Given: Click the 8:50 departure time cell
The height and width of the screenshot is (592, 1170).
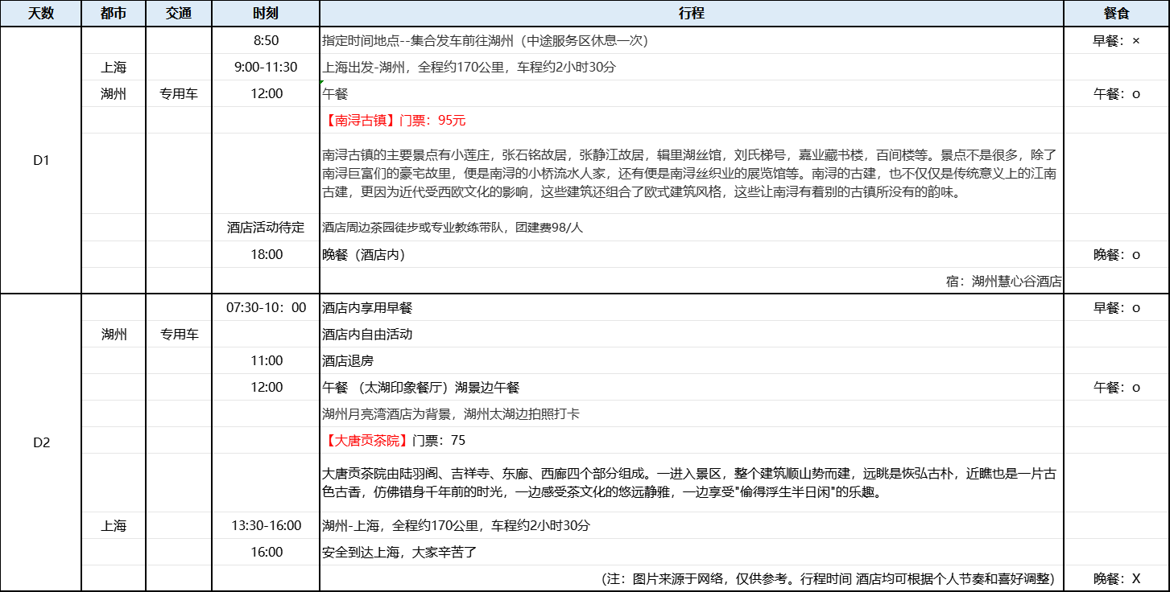Looking at the screenshot, I should point(266,40).
